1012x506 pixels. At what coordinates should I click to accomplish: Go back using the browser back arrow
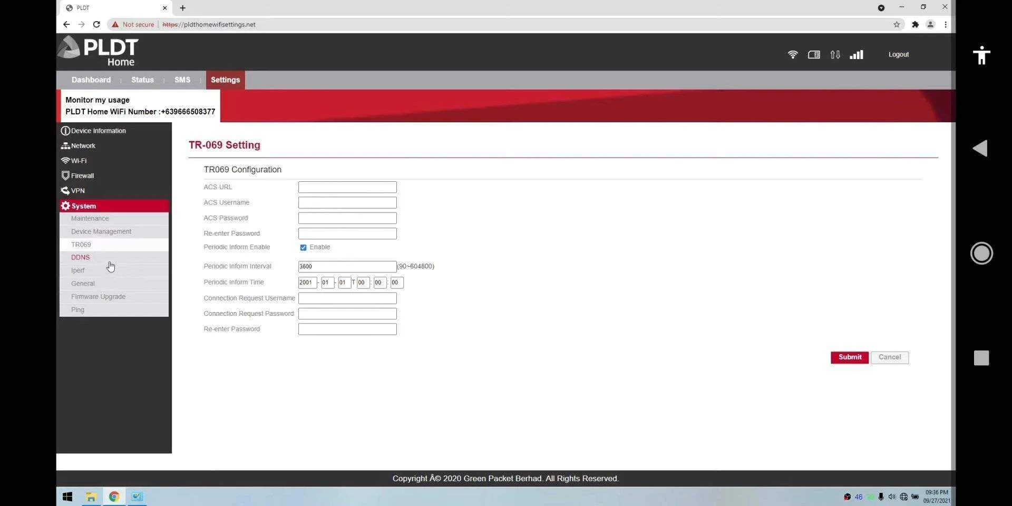tap(66, 24)
